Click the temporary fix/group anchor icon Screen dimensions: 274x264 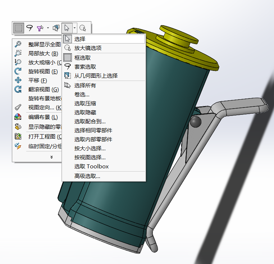click(18, 146)
